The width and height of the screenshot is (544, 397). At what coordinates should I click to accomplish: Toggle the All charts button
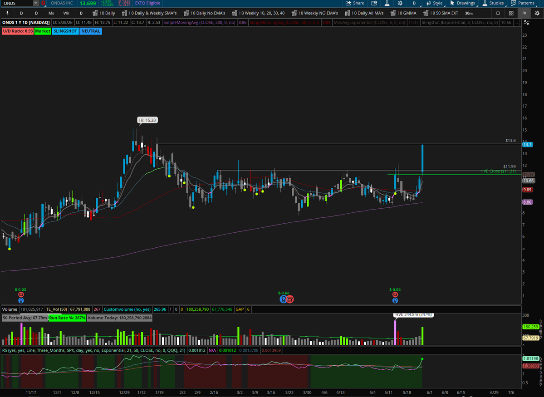524,13
